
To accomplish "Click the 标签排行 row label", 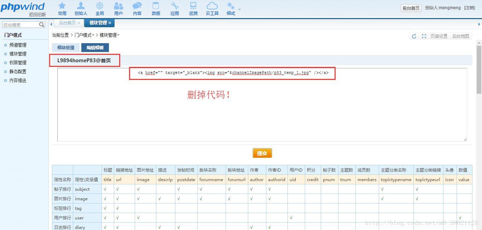I will [x=63, y=208].
